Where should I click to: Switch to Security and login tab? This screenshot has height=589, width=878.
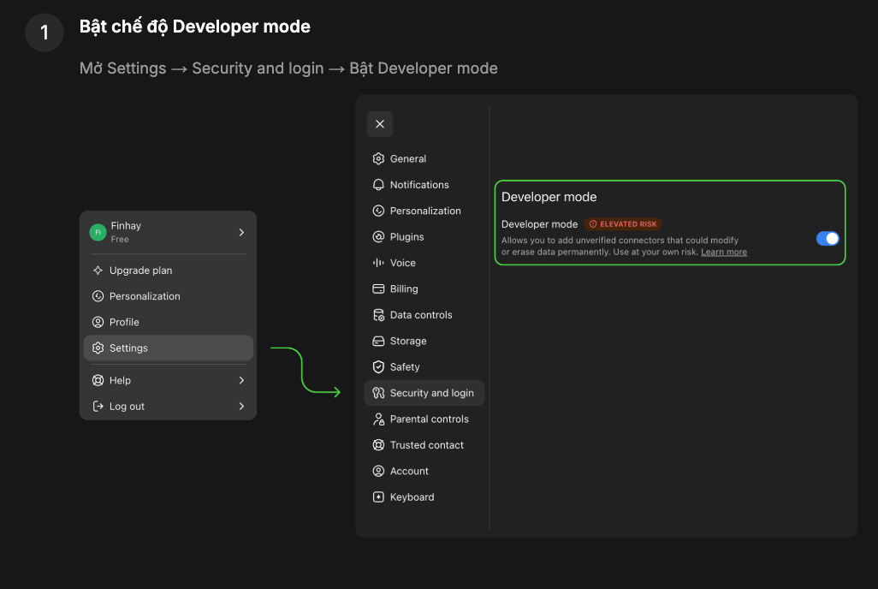[x=424, y=393]
